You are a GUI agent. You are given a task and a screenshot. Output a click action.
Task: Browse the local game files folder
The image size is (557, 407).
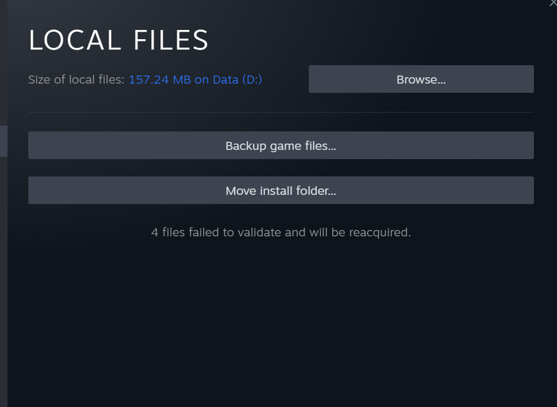[x=421, y=79]
